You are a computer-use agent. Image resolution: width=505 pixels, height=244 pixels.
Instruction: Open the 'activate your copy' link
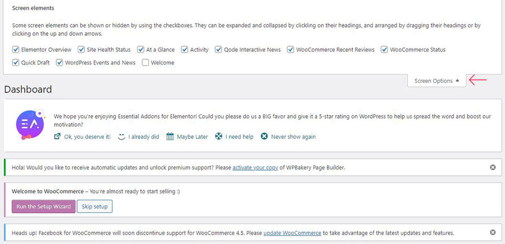255,168
